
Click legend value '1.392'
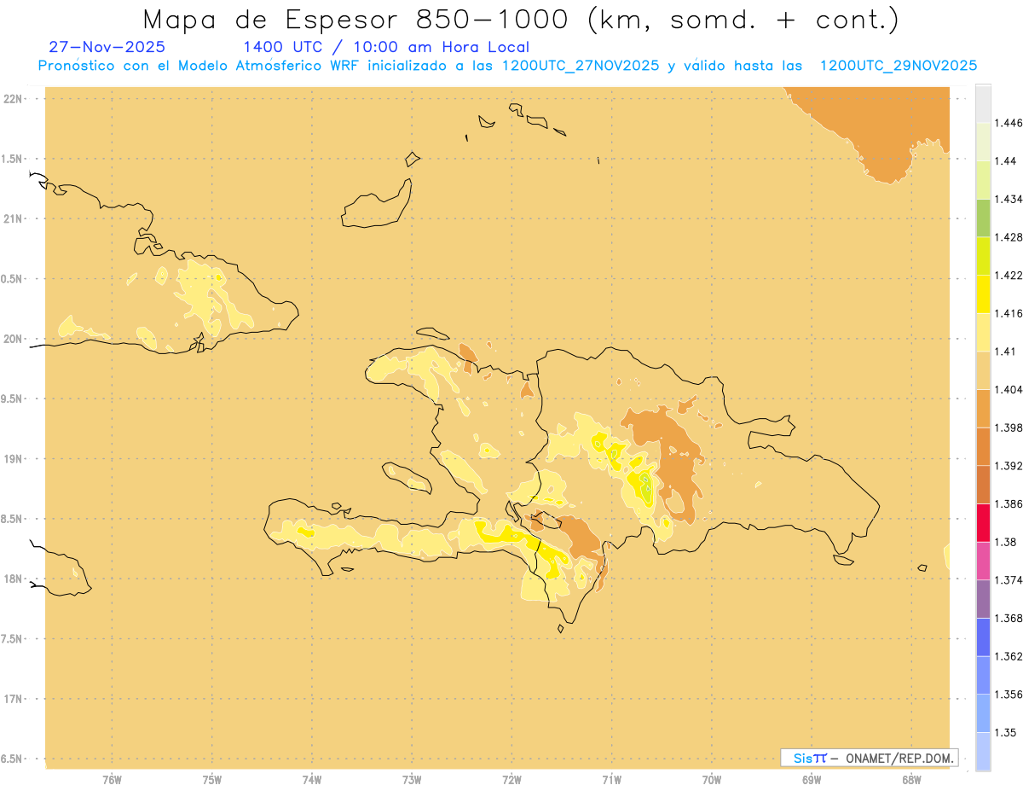(x=1009, y=466)
